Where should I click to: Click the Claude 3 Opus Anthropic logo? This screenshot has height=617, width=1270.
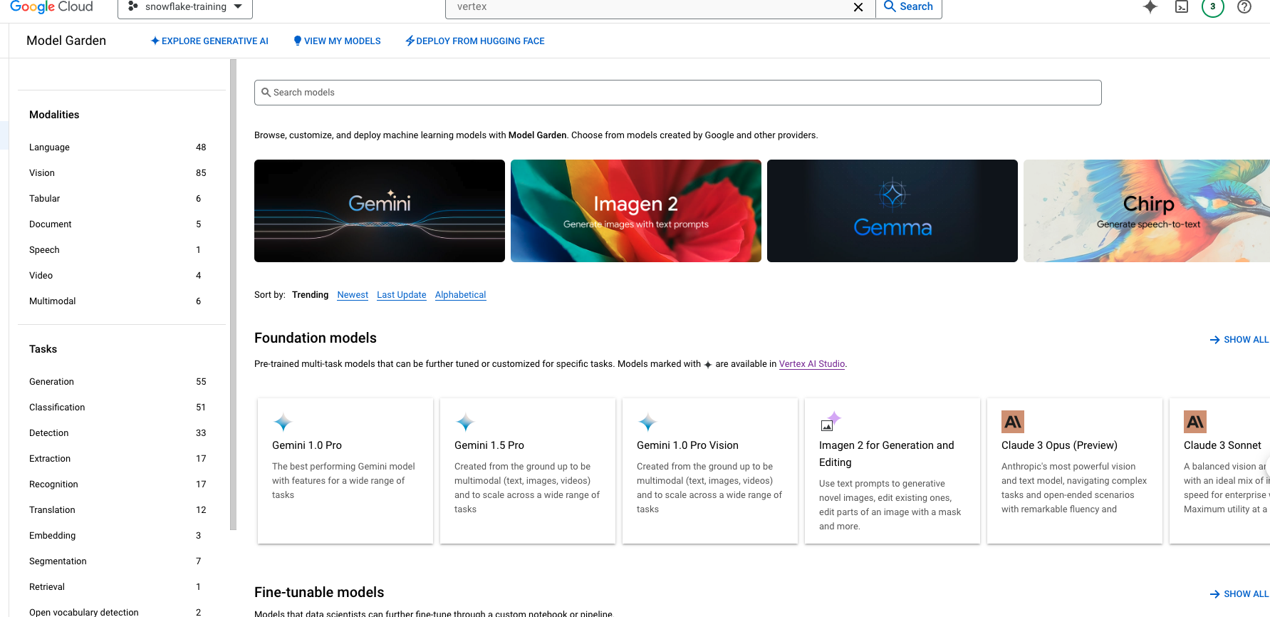coord(1012,422)
